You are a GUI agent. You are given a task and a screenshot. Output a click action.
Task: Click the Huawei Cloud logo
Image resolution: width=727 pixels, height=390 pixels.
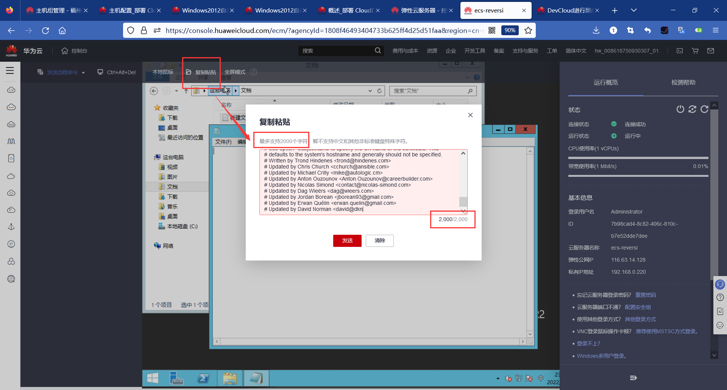pyautogui.click(x=11, y=51)
